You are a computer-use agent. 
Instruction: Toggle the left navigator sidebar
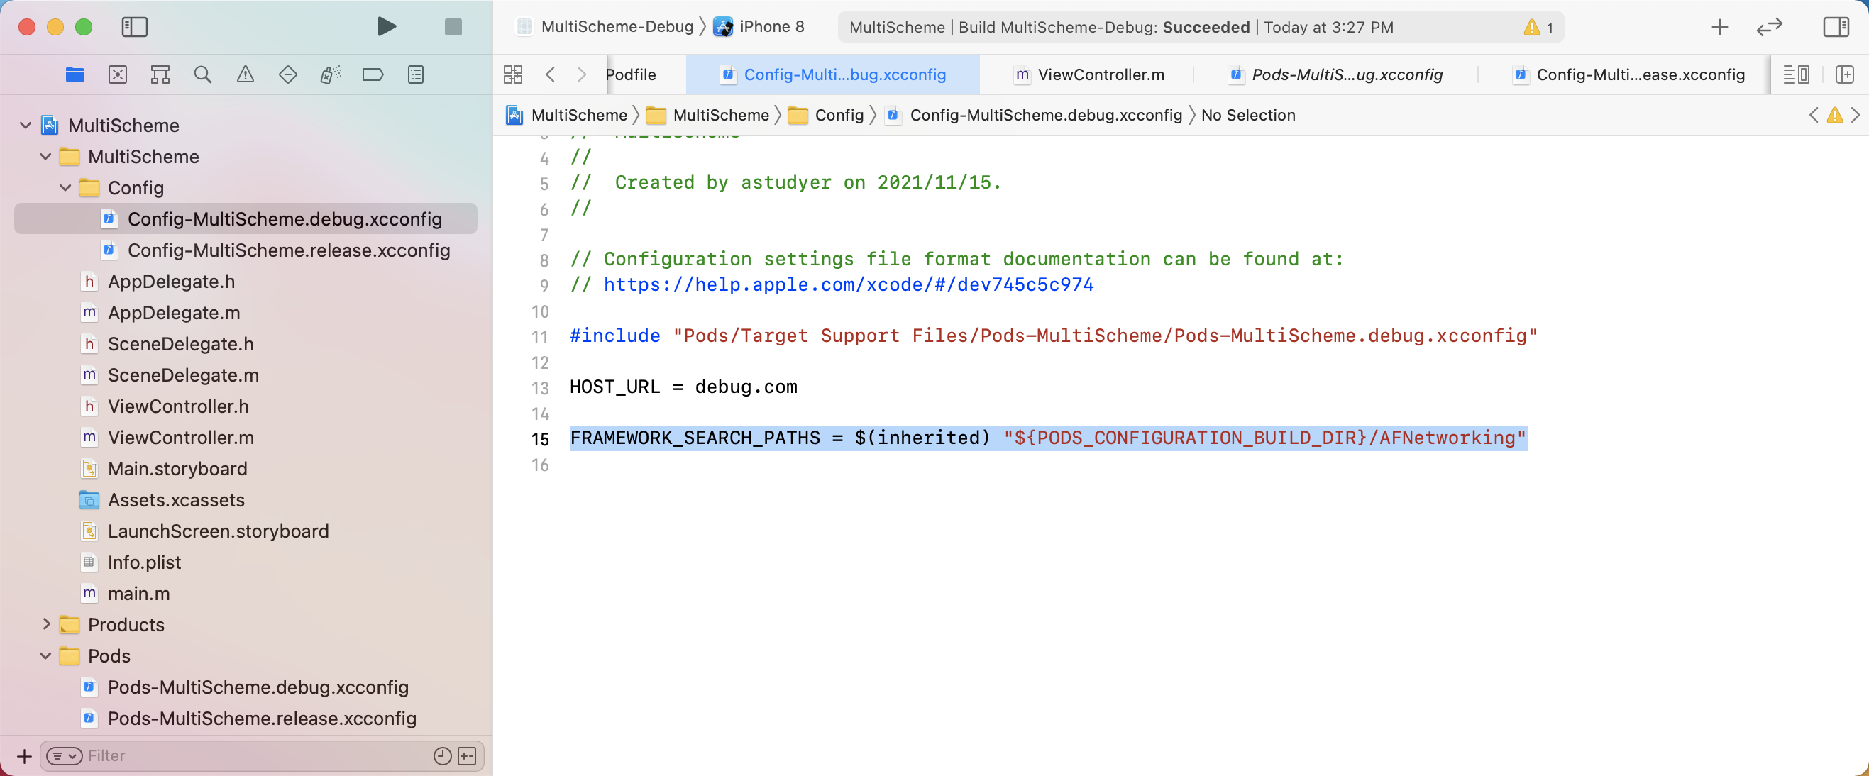134,27
